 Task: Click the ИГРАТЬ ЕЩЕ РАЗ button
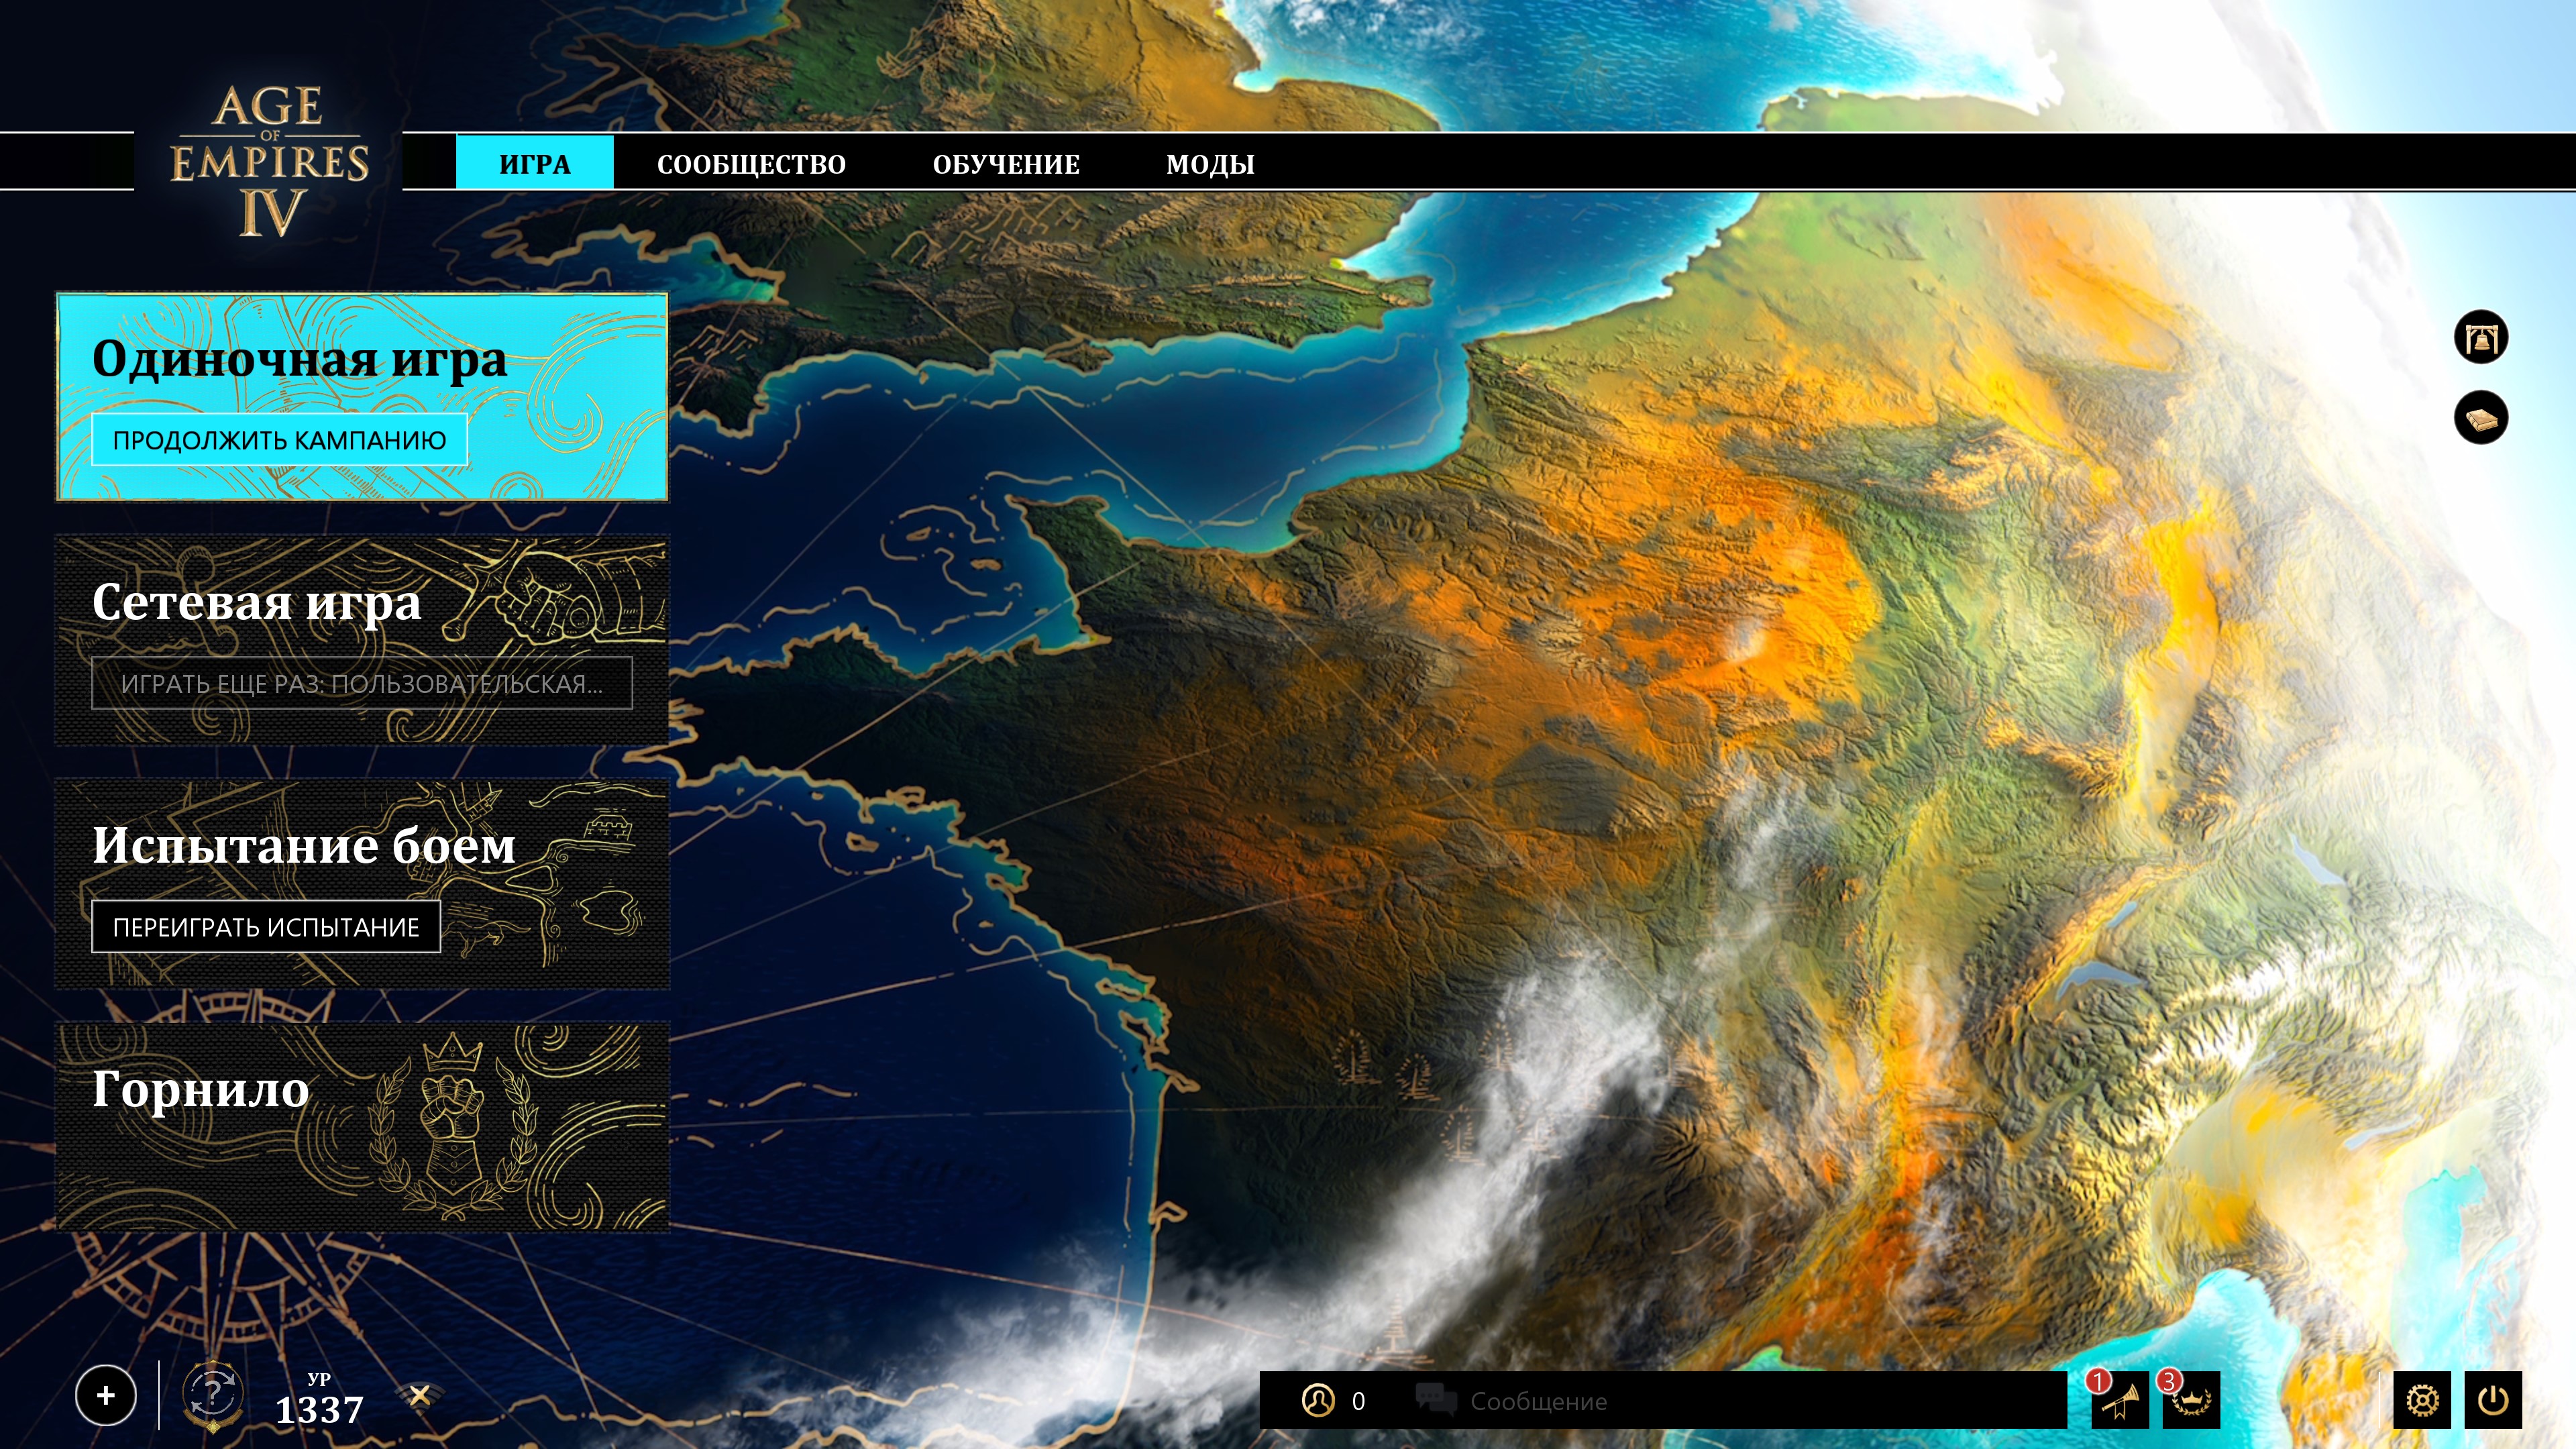click(361, 684)
